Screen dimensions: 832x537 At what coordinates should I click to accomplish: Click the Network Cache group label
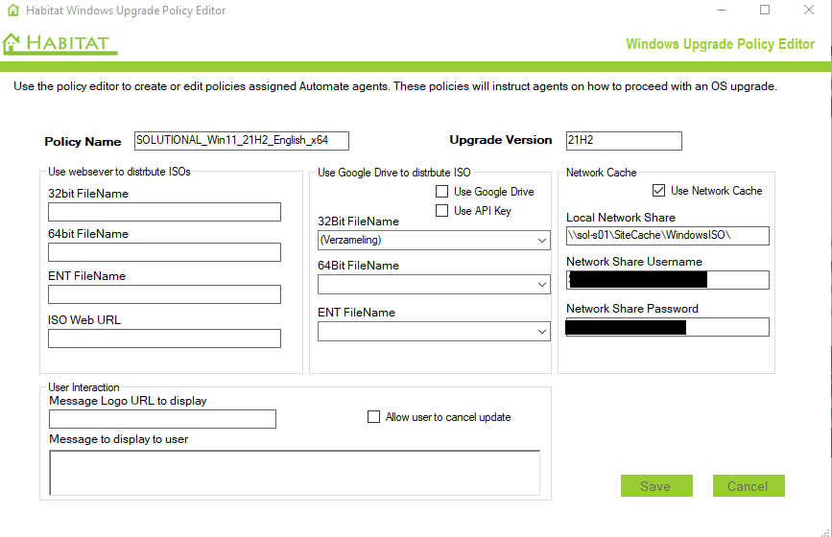tap(601, 173)
